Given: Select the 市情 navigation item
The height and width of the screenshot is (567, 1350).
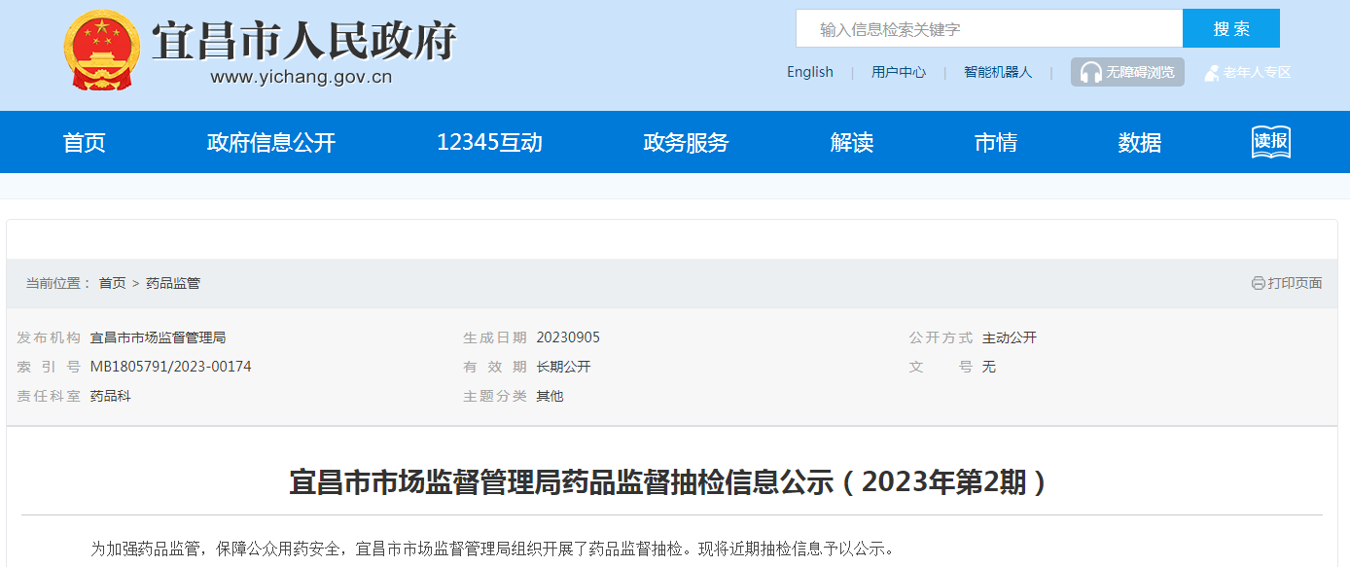Looking at the screenshot, I should pyautogui.click(x=995, y=143).
